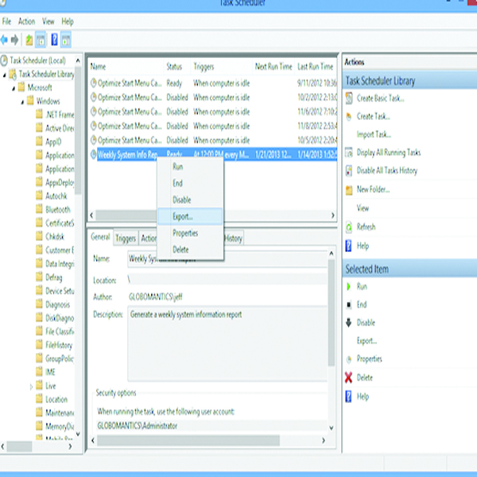This screenshot has height=477, width=477.
Task: Click Disable All Tasks History icon
Action: 349,171
